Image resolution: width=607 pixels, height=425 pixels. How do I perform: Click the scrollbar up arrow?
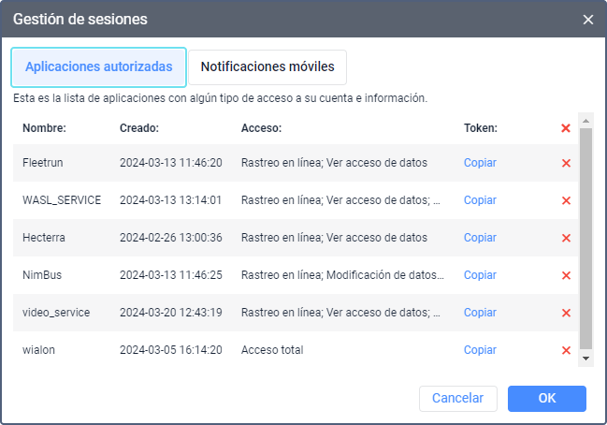pos(586,121)
